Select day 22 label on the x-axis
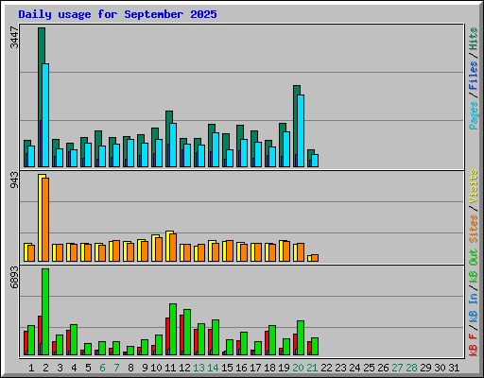The width and height of the screenshot is (484, 378). pyautogui.click(x=326, y=368)
